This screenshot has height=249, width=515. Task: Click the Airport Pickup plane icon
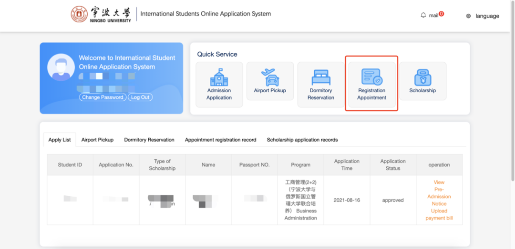pos(270,77)
